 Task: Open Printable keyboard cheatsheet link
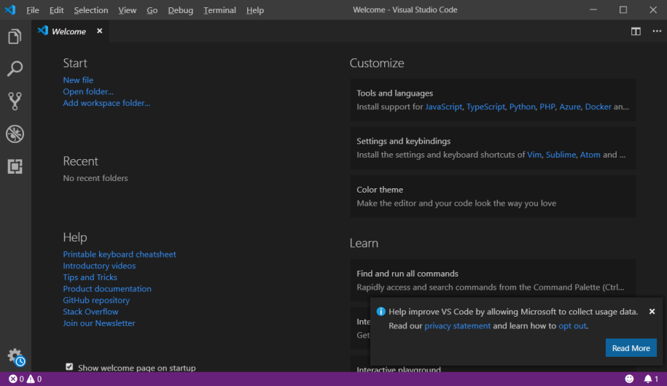click(x=120, y=254)
